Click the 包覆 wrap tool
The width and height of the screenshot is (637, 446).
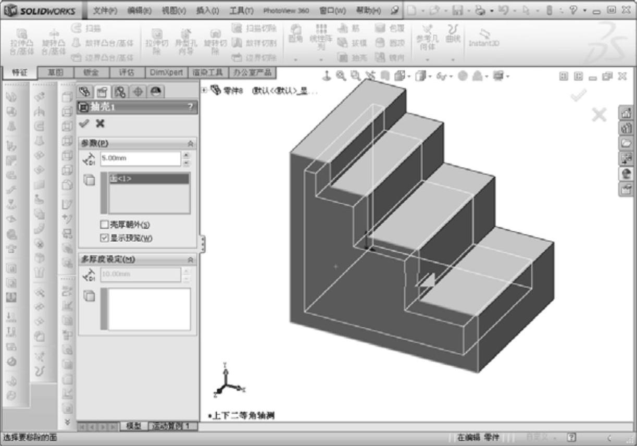point(390,29)
